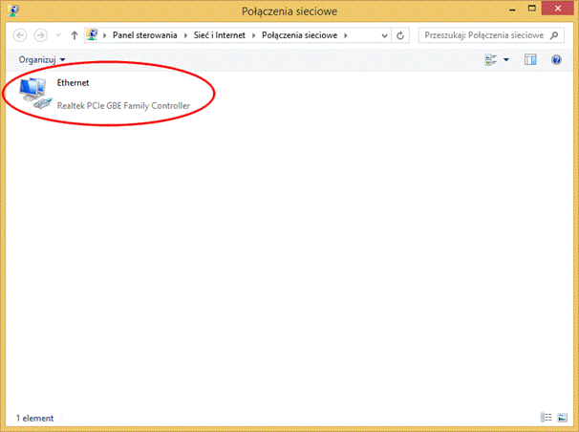Click the 1 element status text
The height and width of the screenshot is (432, 579).
click(34, 419)
